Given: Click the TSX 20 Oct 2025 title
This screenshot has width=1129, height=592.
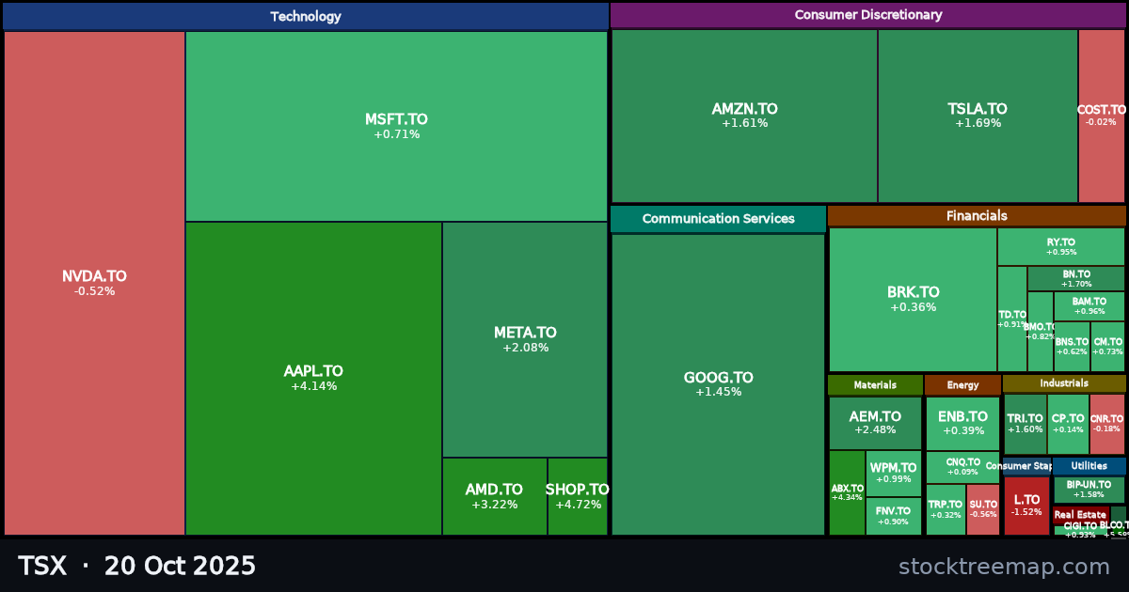Looking at the screenshot, I should 136,566.
